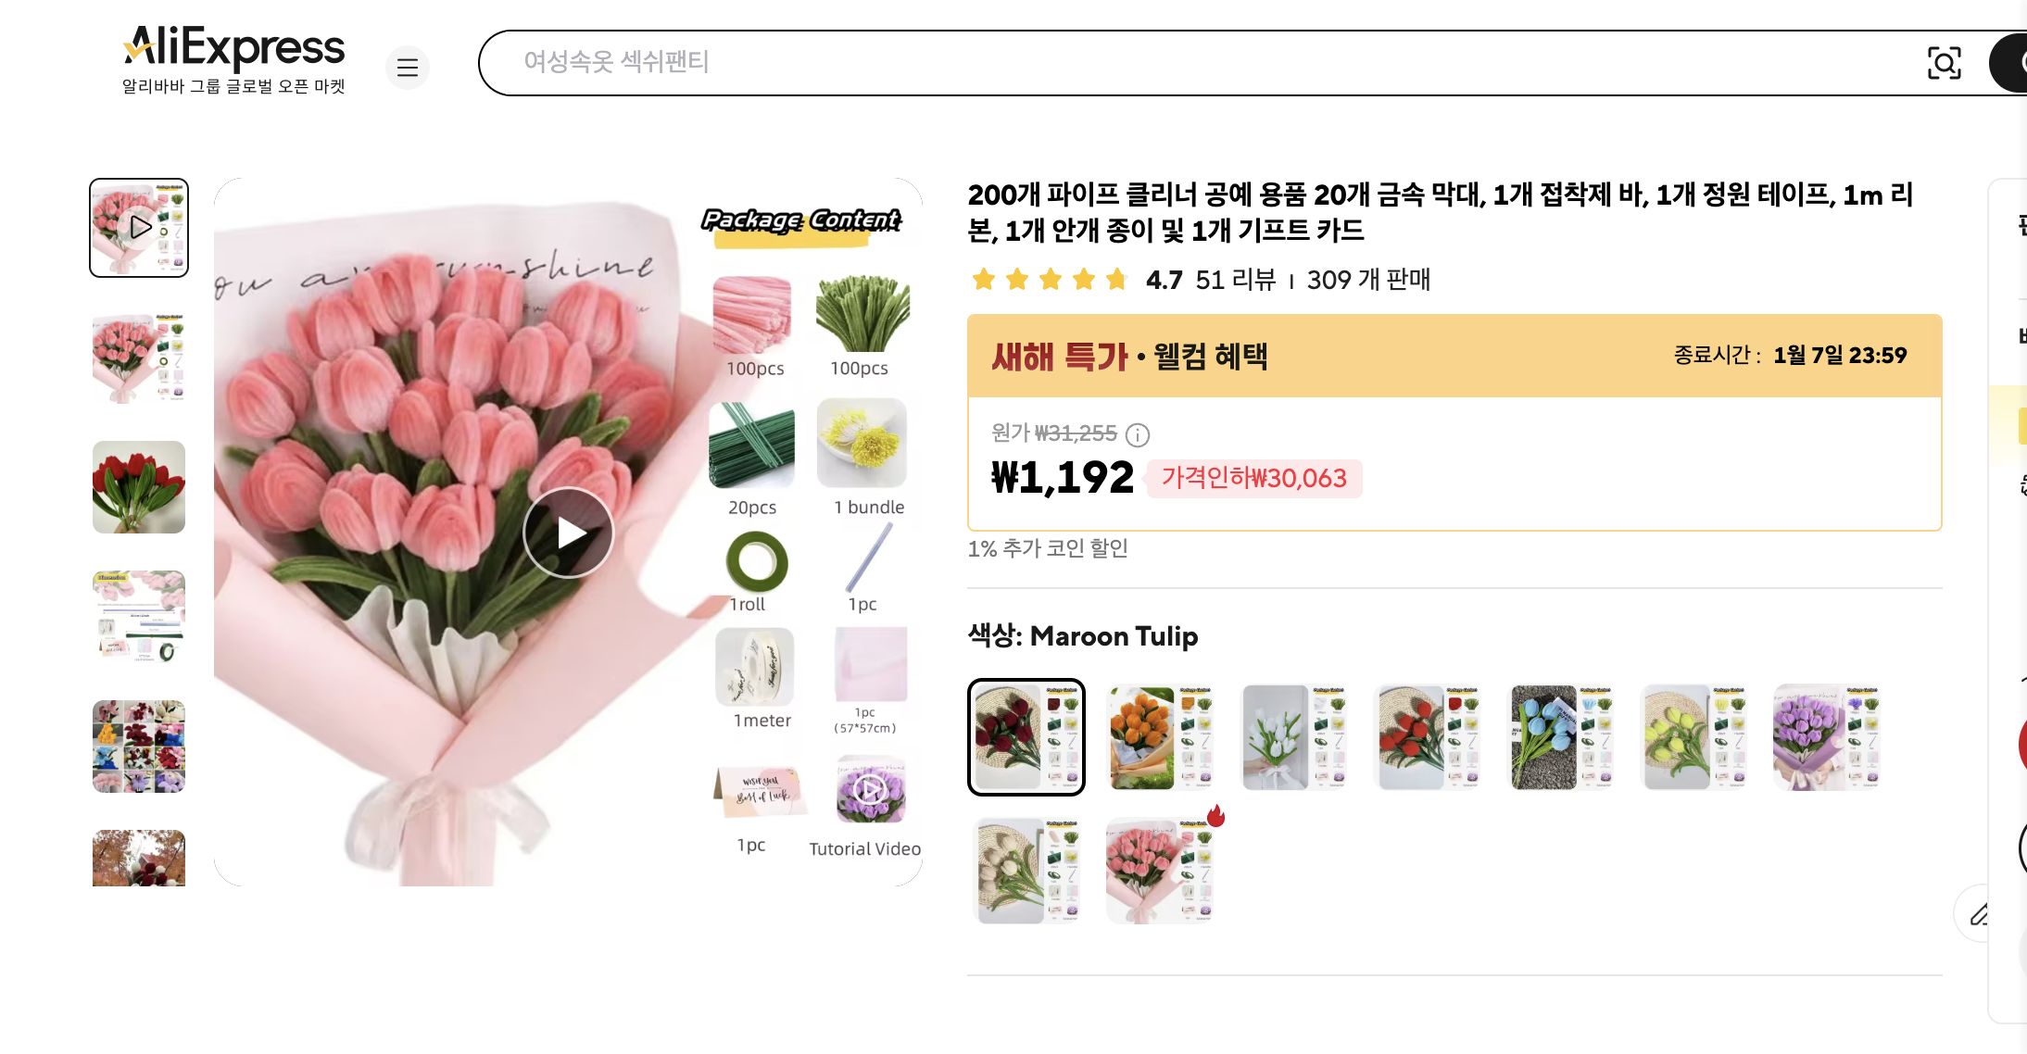Select the video thumbnail with play icon

[x=139, y=228]
